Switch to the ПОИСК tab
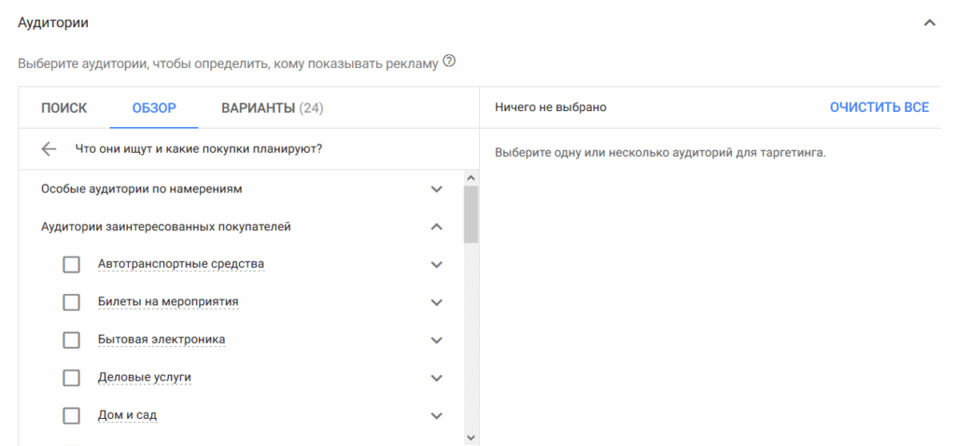This screenshot has height=446, width=956. pos(64,108)
